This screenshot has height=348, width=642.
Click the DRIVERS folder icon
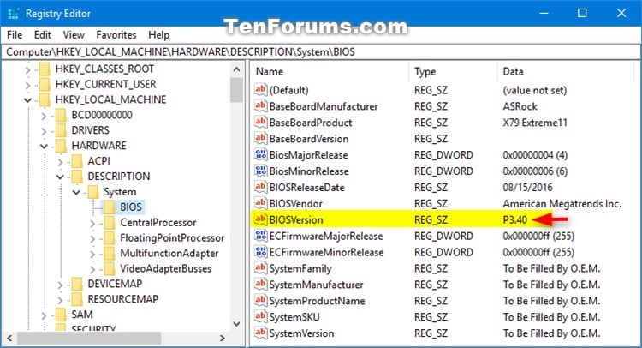pyautogui.click(x=61, y=130)
